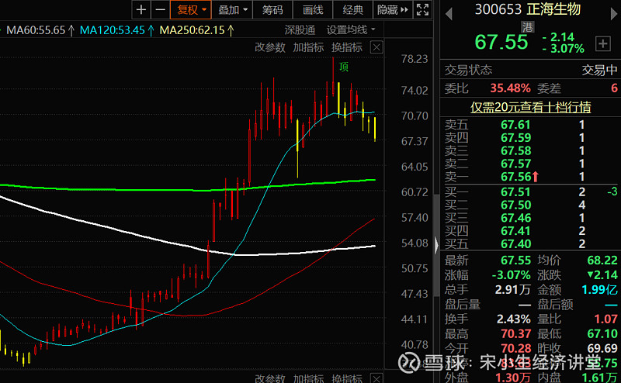Open 设置均线 dropdown

pos(351,29)
